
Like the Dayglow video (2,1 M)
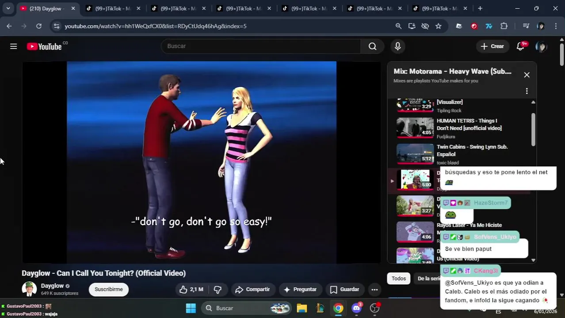click(191, 290)
